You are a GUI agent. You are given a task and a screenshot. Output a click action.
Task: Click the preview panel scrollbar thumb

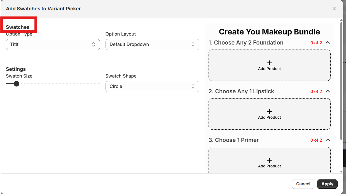pos(341,81)
